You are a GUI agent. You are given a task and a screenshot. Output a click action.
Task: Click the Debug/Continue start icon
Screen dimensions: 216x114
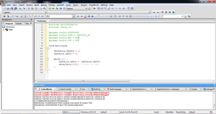click(94, 9)
